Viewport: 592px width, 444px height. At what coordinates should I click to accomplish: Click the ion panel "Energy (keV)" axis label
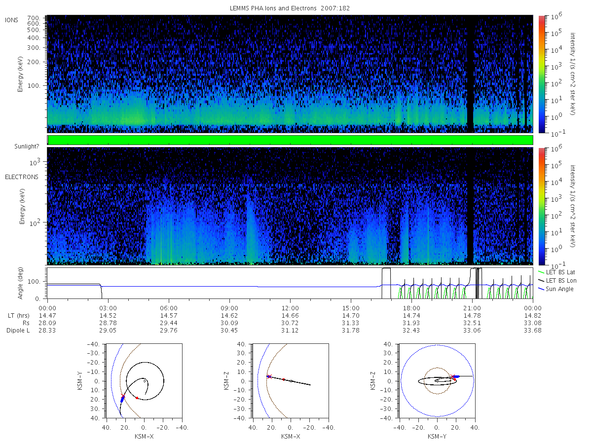coord(21,74)
